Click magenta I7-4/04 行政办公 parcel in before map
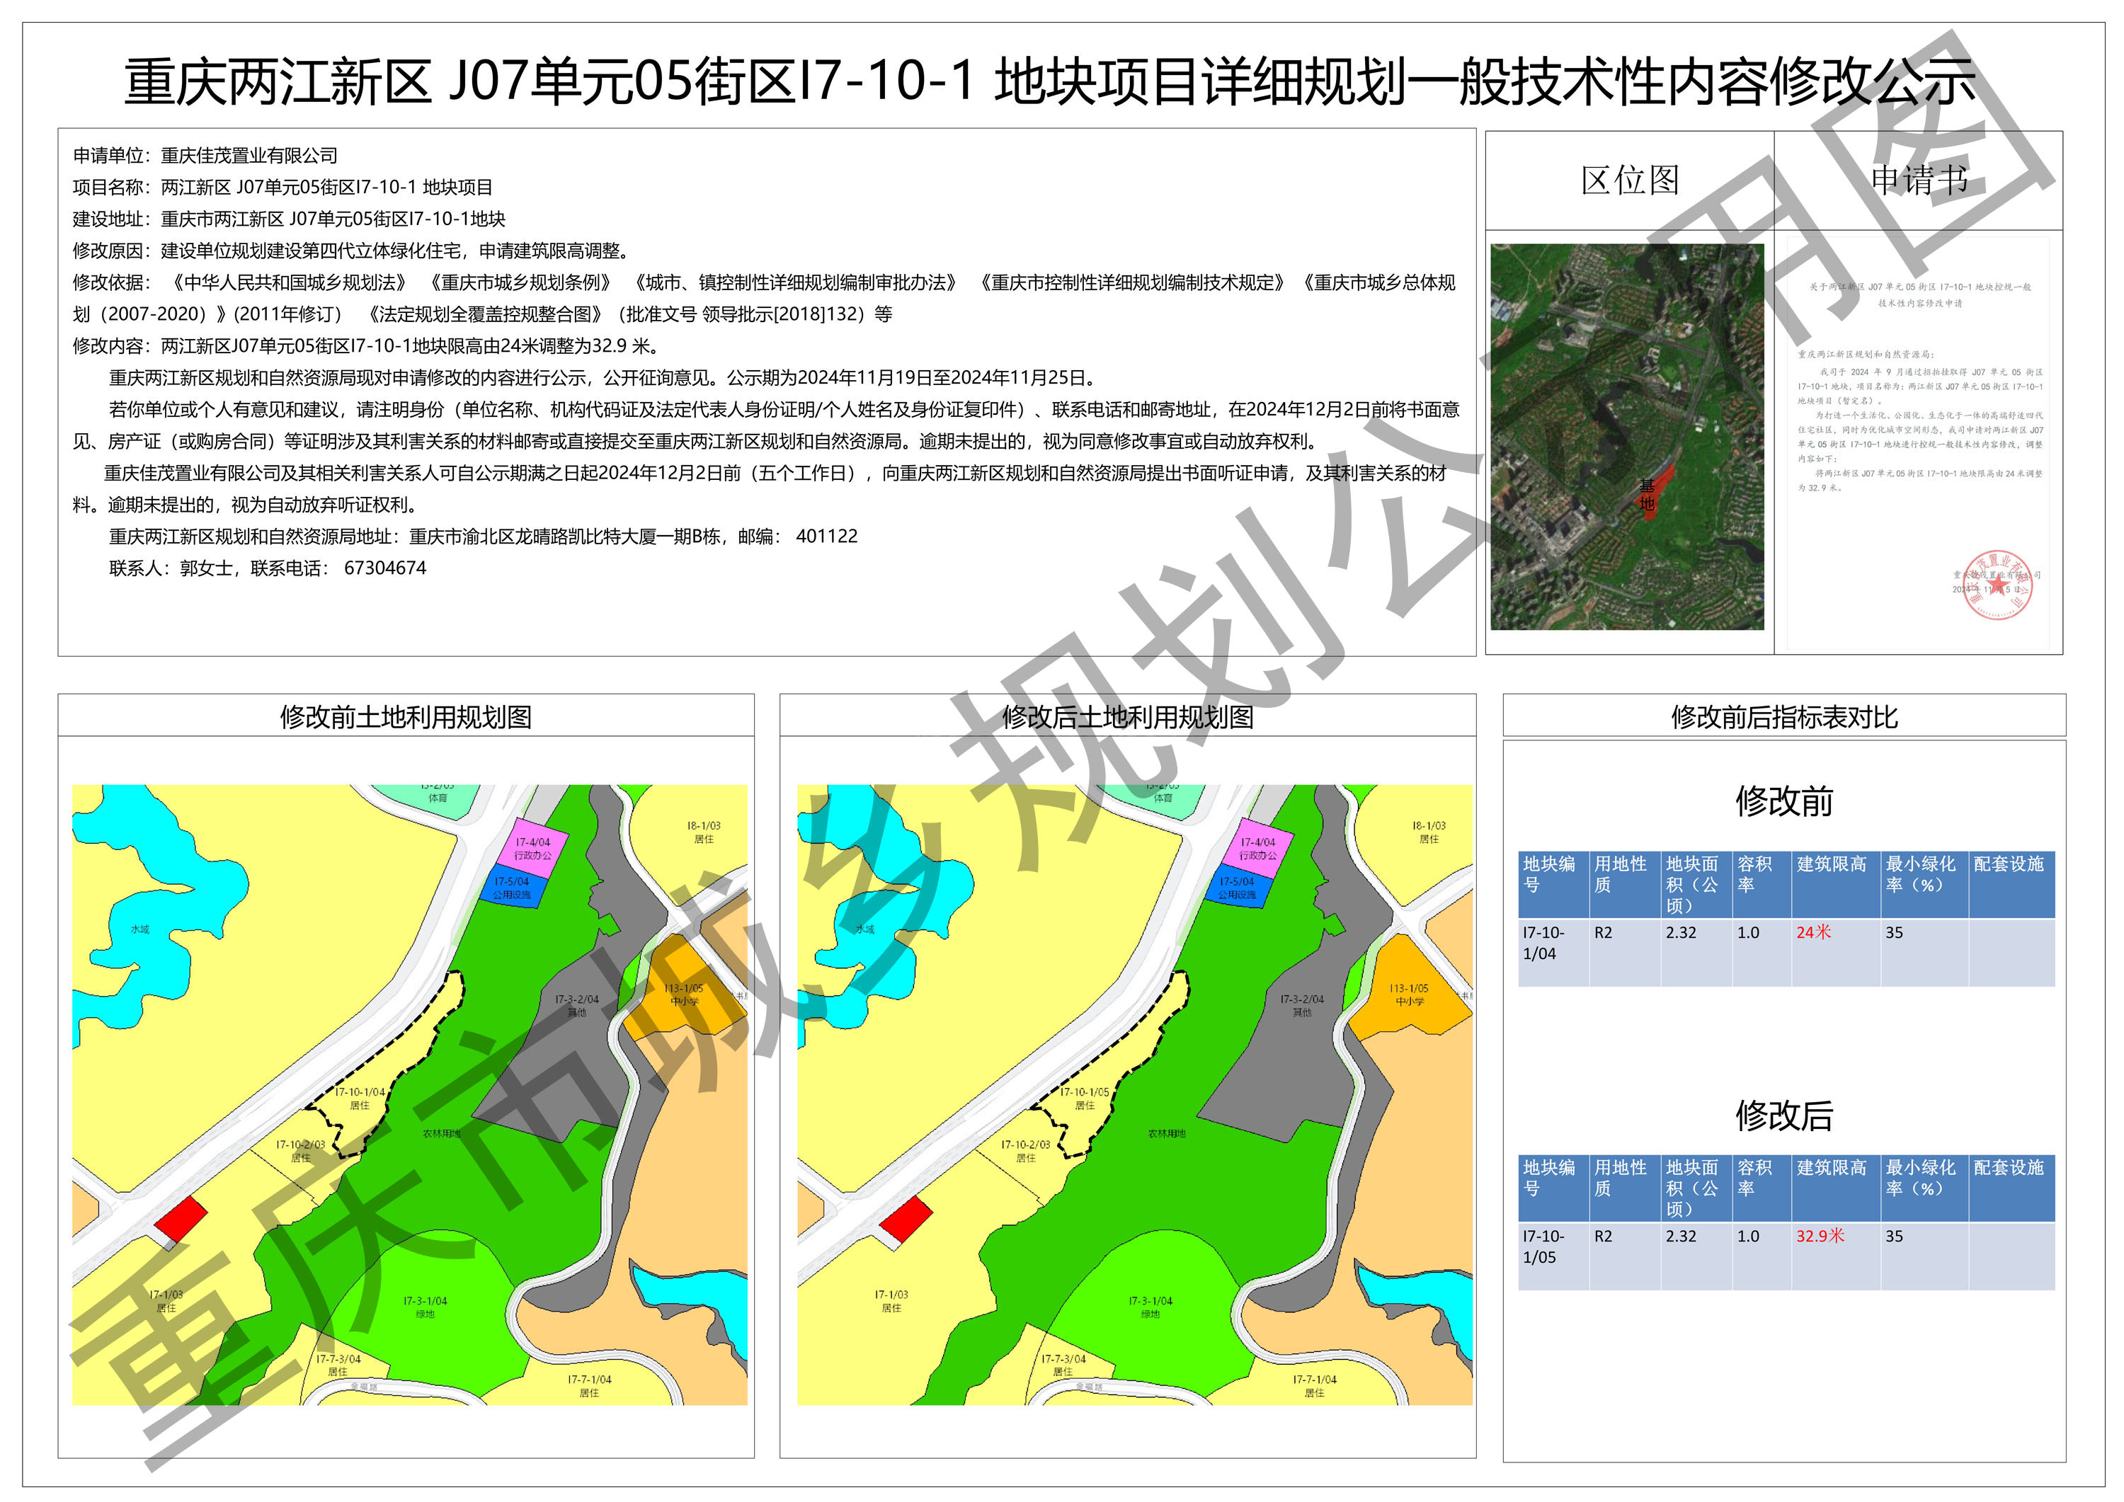Viewport: 2124px width, 1502px height. 534,848
